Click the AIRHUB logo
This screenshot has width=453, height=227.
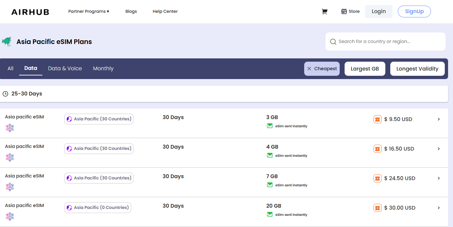pyautogui.click(x=30, y=12)
